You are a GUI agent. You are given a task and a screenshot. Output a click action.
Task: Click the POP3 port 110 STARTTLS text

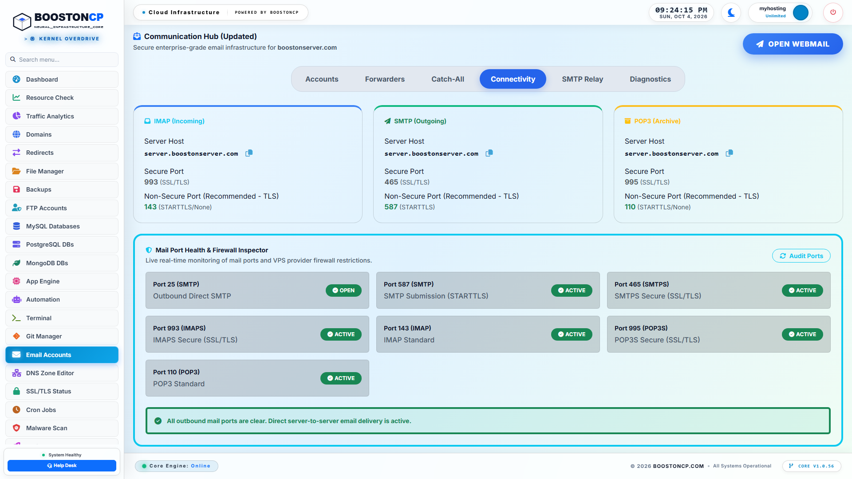coord(658,207)
